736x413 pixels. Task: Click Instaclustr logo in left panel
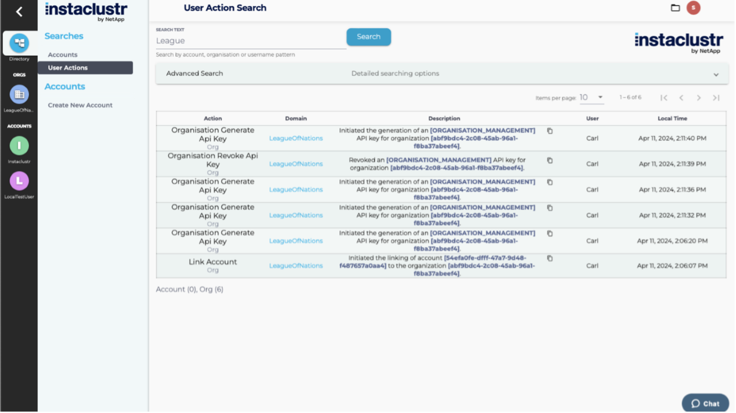pyautogui.click(x=86, y=12)
